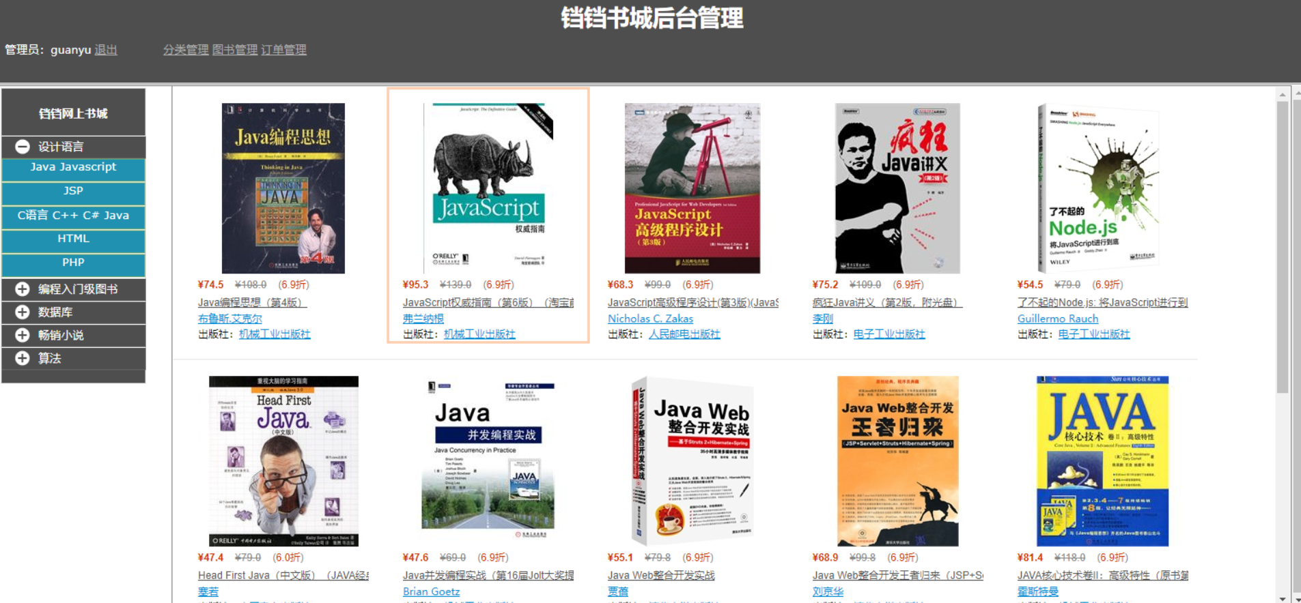Screen dimensions: 1301x603
Task: Open 机械工业出版社 publisher under Java编程思想
Action: tap(275, 334)
